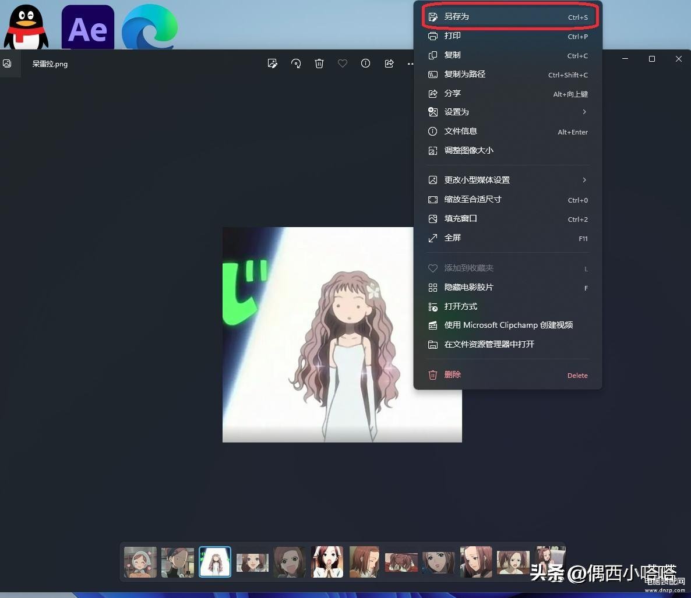Click 删除 in the context menu
691x598 pixels.
(x=507, y=375)
